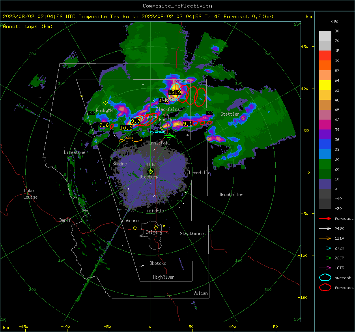
Task: Click the HighRiver label
Action: pos(164,277)
